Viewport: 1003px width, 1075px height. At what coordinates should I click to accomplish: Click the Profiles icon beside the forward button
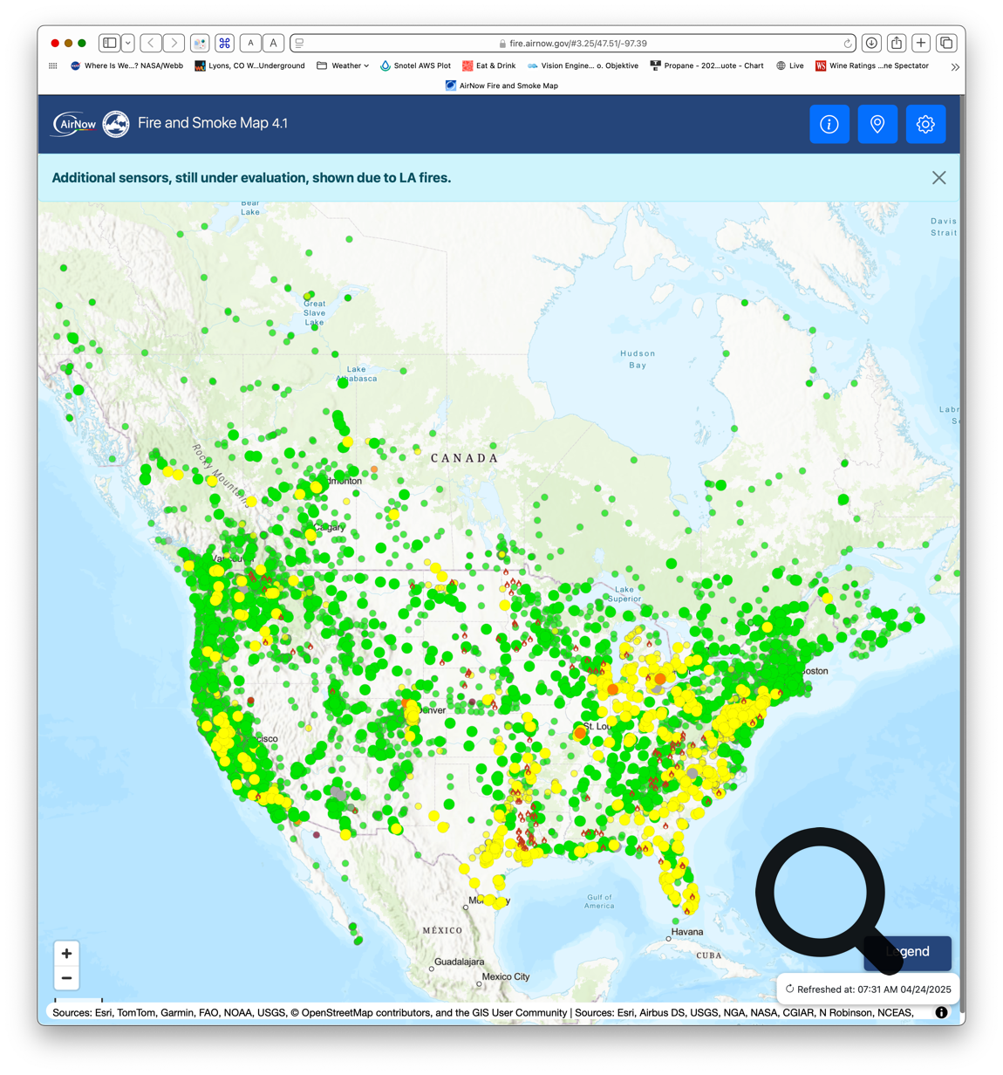200,43
